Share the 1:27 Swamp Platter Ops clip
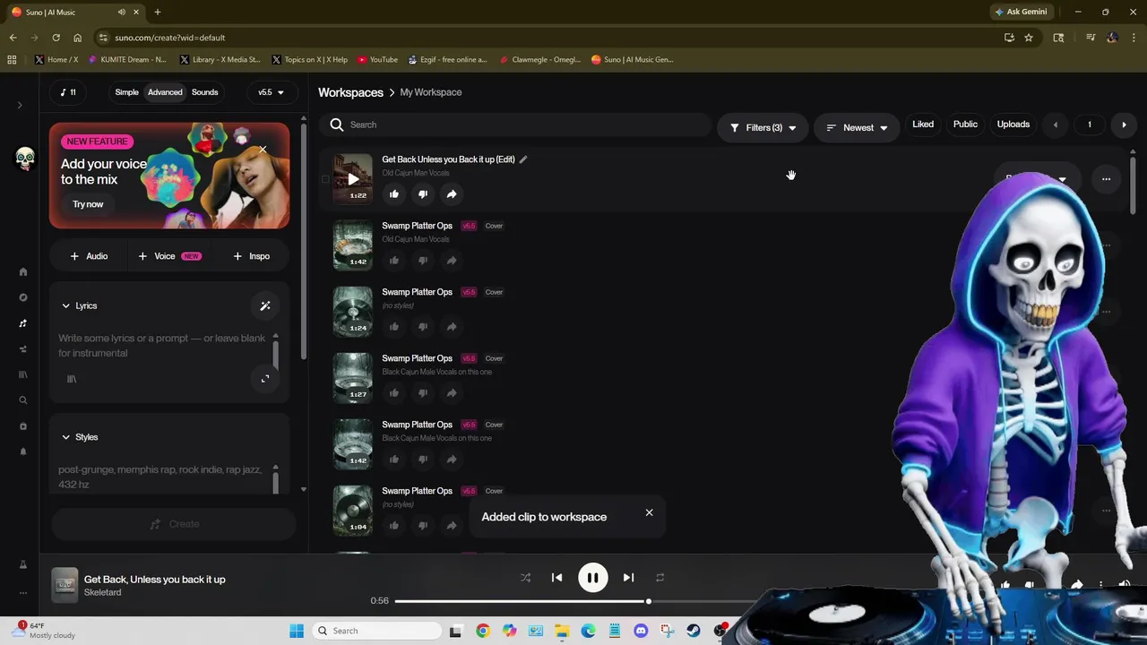Screen dimensions: 1147x645 point(452,392)
